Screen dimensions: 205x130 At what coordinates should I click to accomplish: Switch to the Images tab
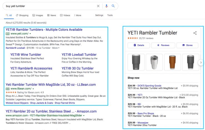coord(37,16)
